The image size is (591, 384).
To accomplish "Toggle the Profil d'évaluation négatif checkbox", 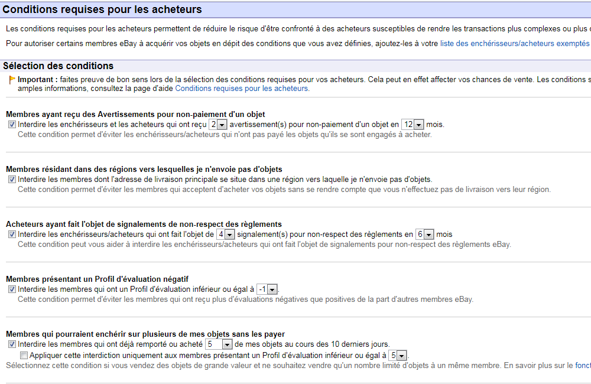I will point(12,289).
